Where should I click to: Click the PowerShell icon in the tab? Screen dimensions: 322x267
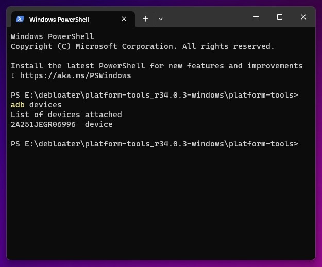point(20,19)
